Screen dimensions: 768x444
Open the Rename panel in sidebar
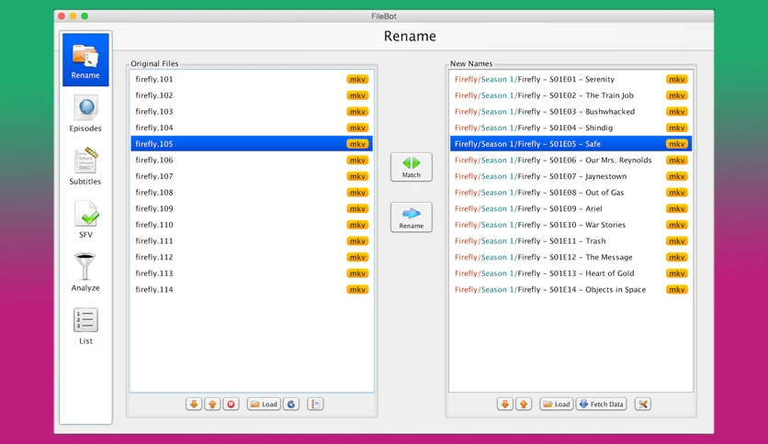tap(85, 60)
